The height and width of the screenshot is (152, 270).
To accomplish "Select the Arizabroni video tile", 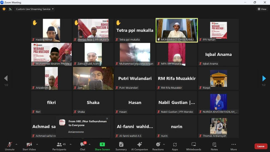I will pyautogui.click(x=51, y=79).
